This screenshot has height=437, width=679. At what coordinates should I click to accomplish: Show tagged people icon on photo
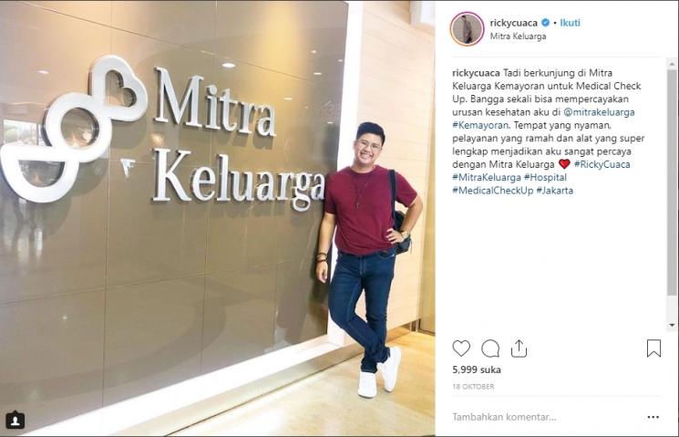coord(15,420)
